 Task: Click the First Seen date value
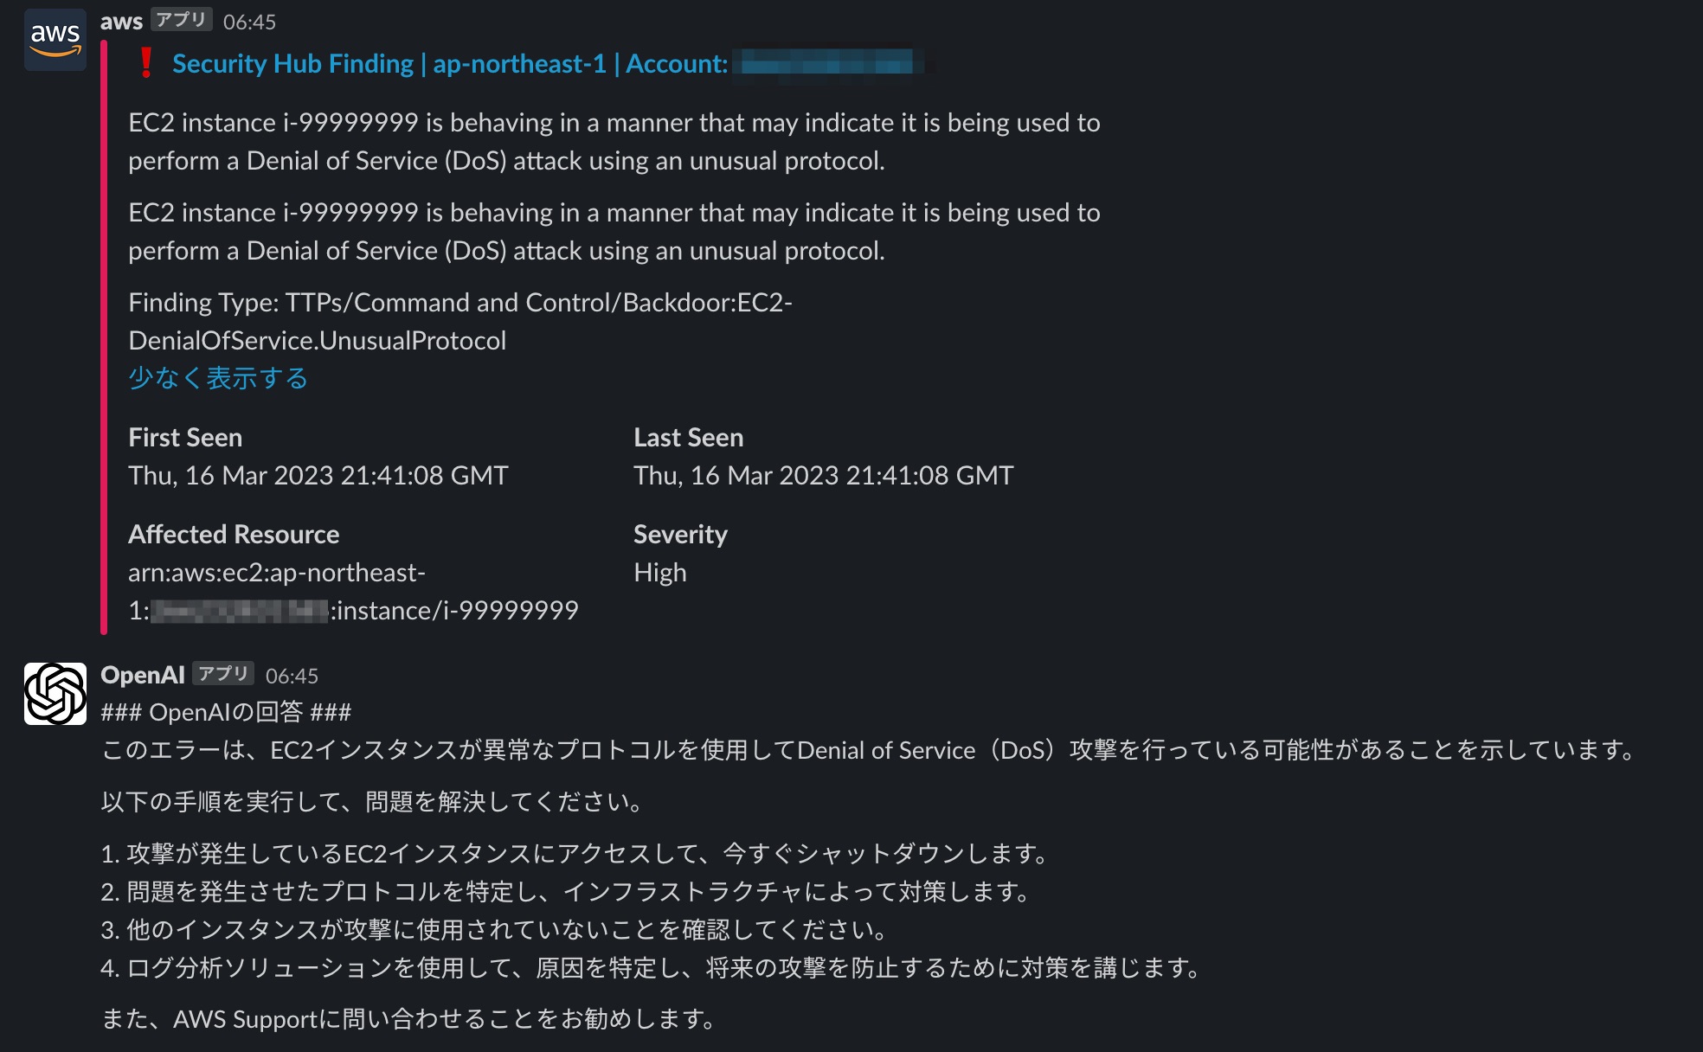[318, 475]
